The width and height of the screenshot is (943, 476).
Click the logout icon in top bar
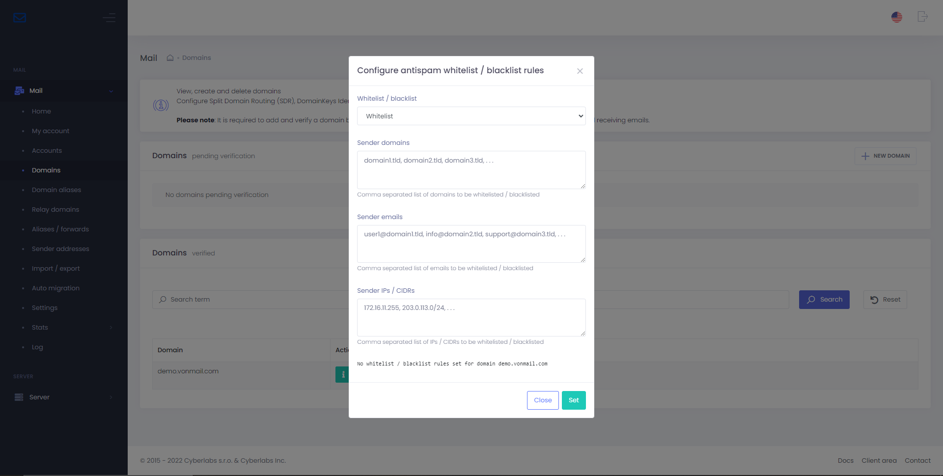pos(922,17)
